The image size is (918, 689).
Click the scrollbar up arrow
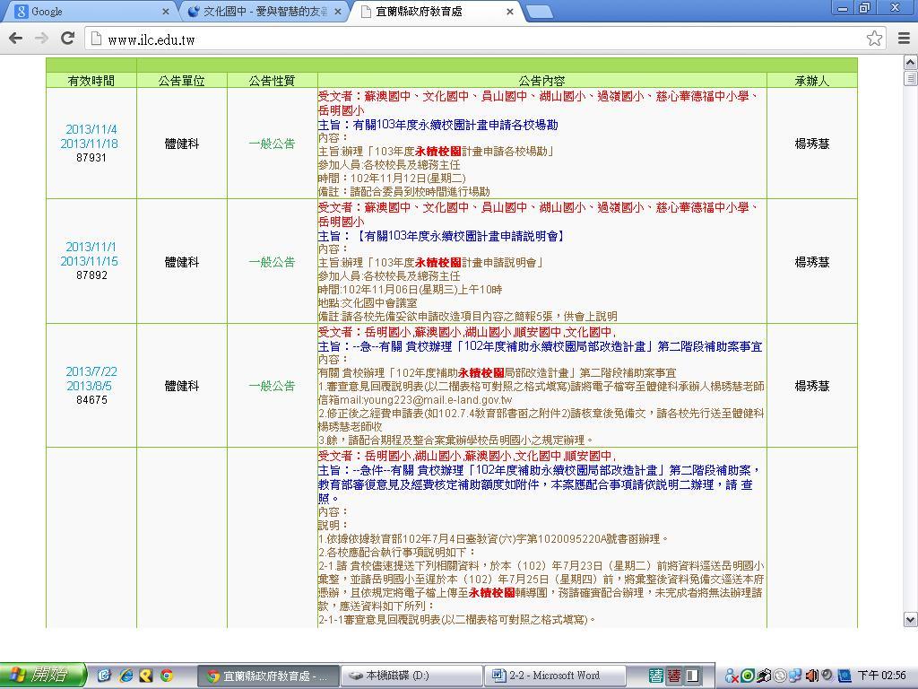910,63
